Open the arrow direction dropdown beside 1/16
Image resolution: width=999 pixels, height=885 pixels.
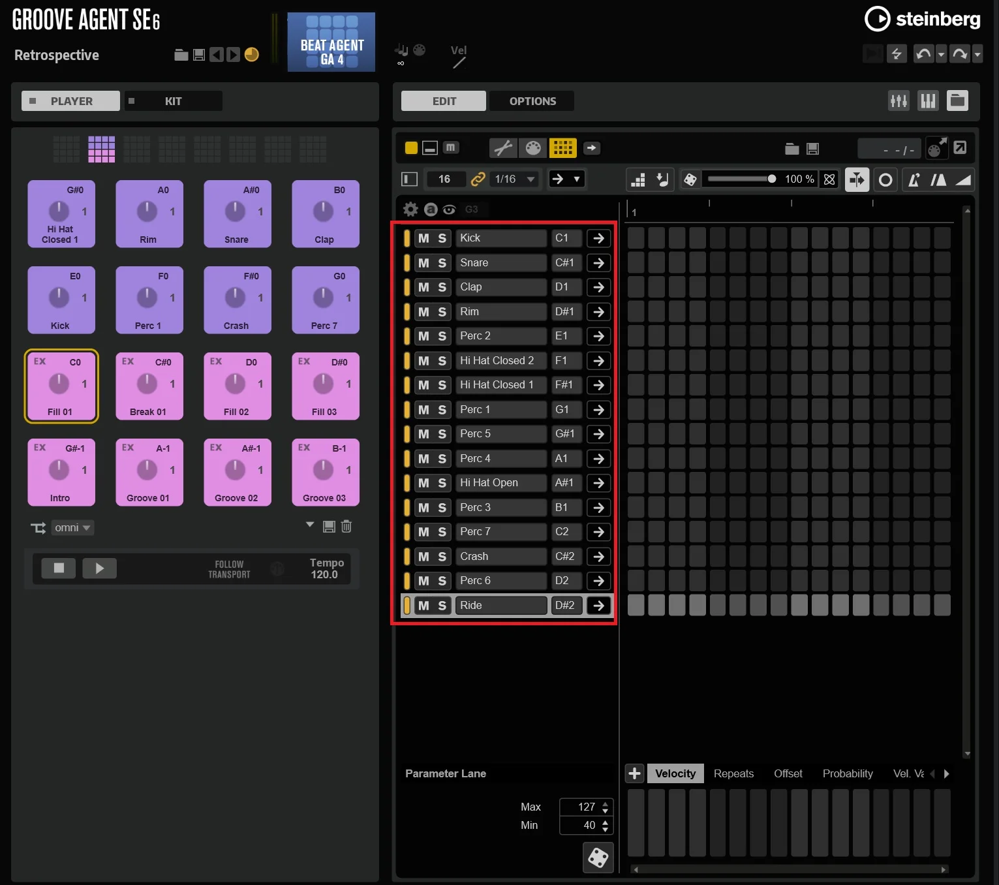pos(566,179)
